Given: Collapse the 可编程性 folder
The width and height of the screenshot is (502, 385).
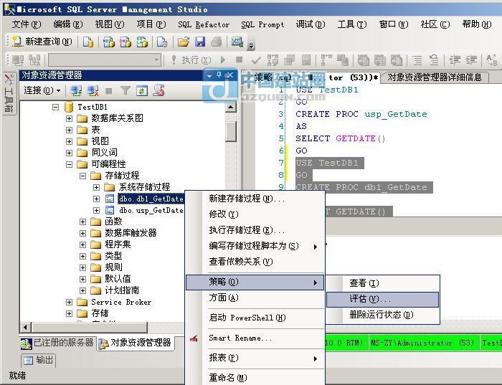Looking at the screenshot, I should coord(69,164).
